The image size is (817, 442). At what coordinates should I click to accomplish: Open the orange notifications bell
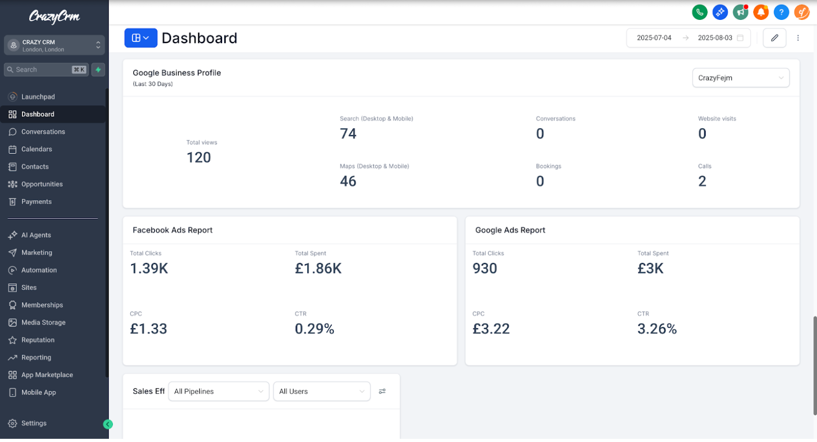tap(761, 12)
